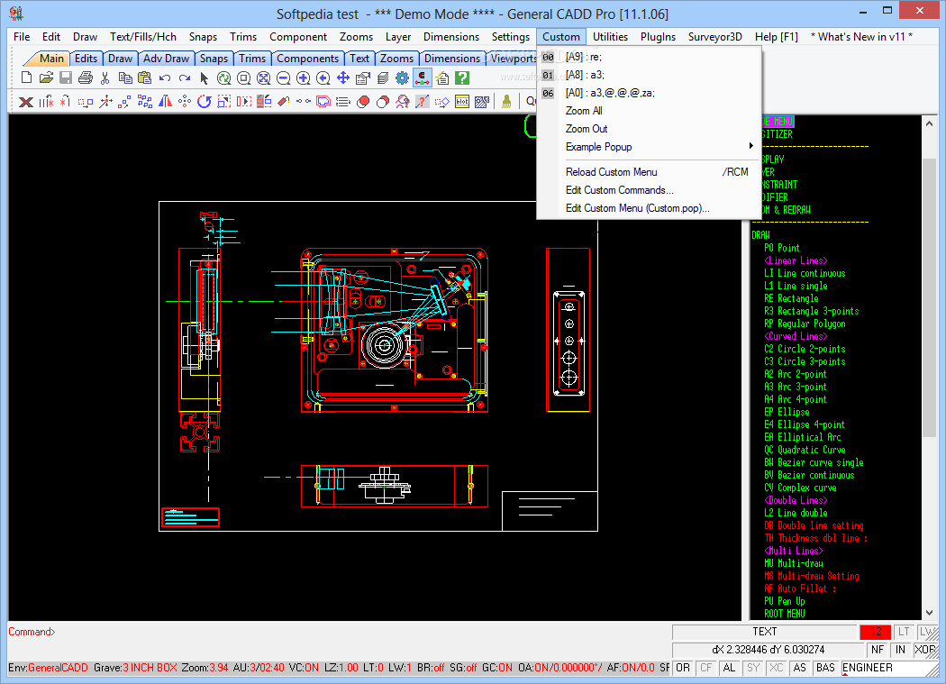Click the side menu scroll up arrow
Viewport: 946px width, 684px height.
tap(929, 123)
